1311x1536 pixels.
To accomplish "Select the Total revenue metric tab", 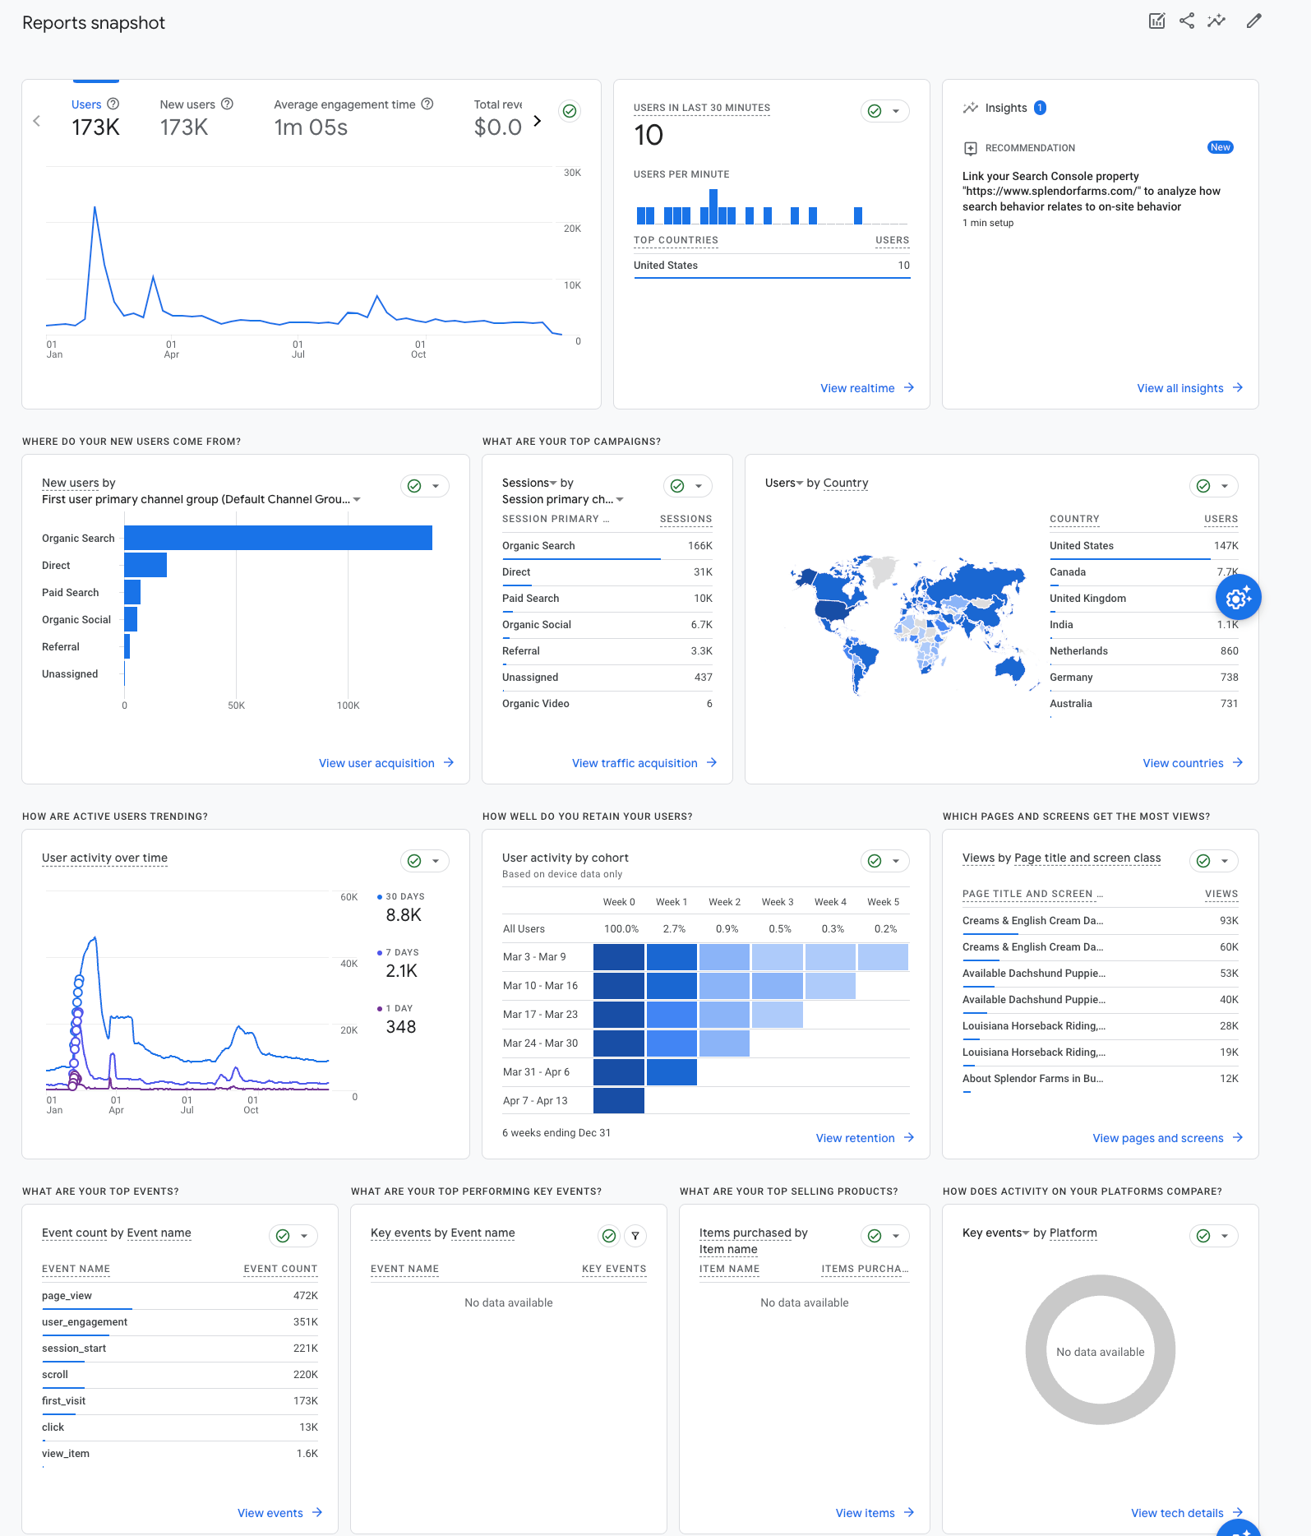I will pyautogui.click(x=498, y=118).
